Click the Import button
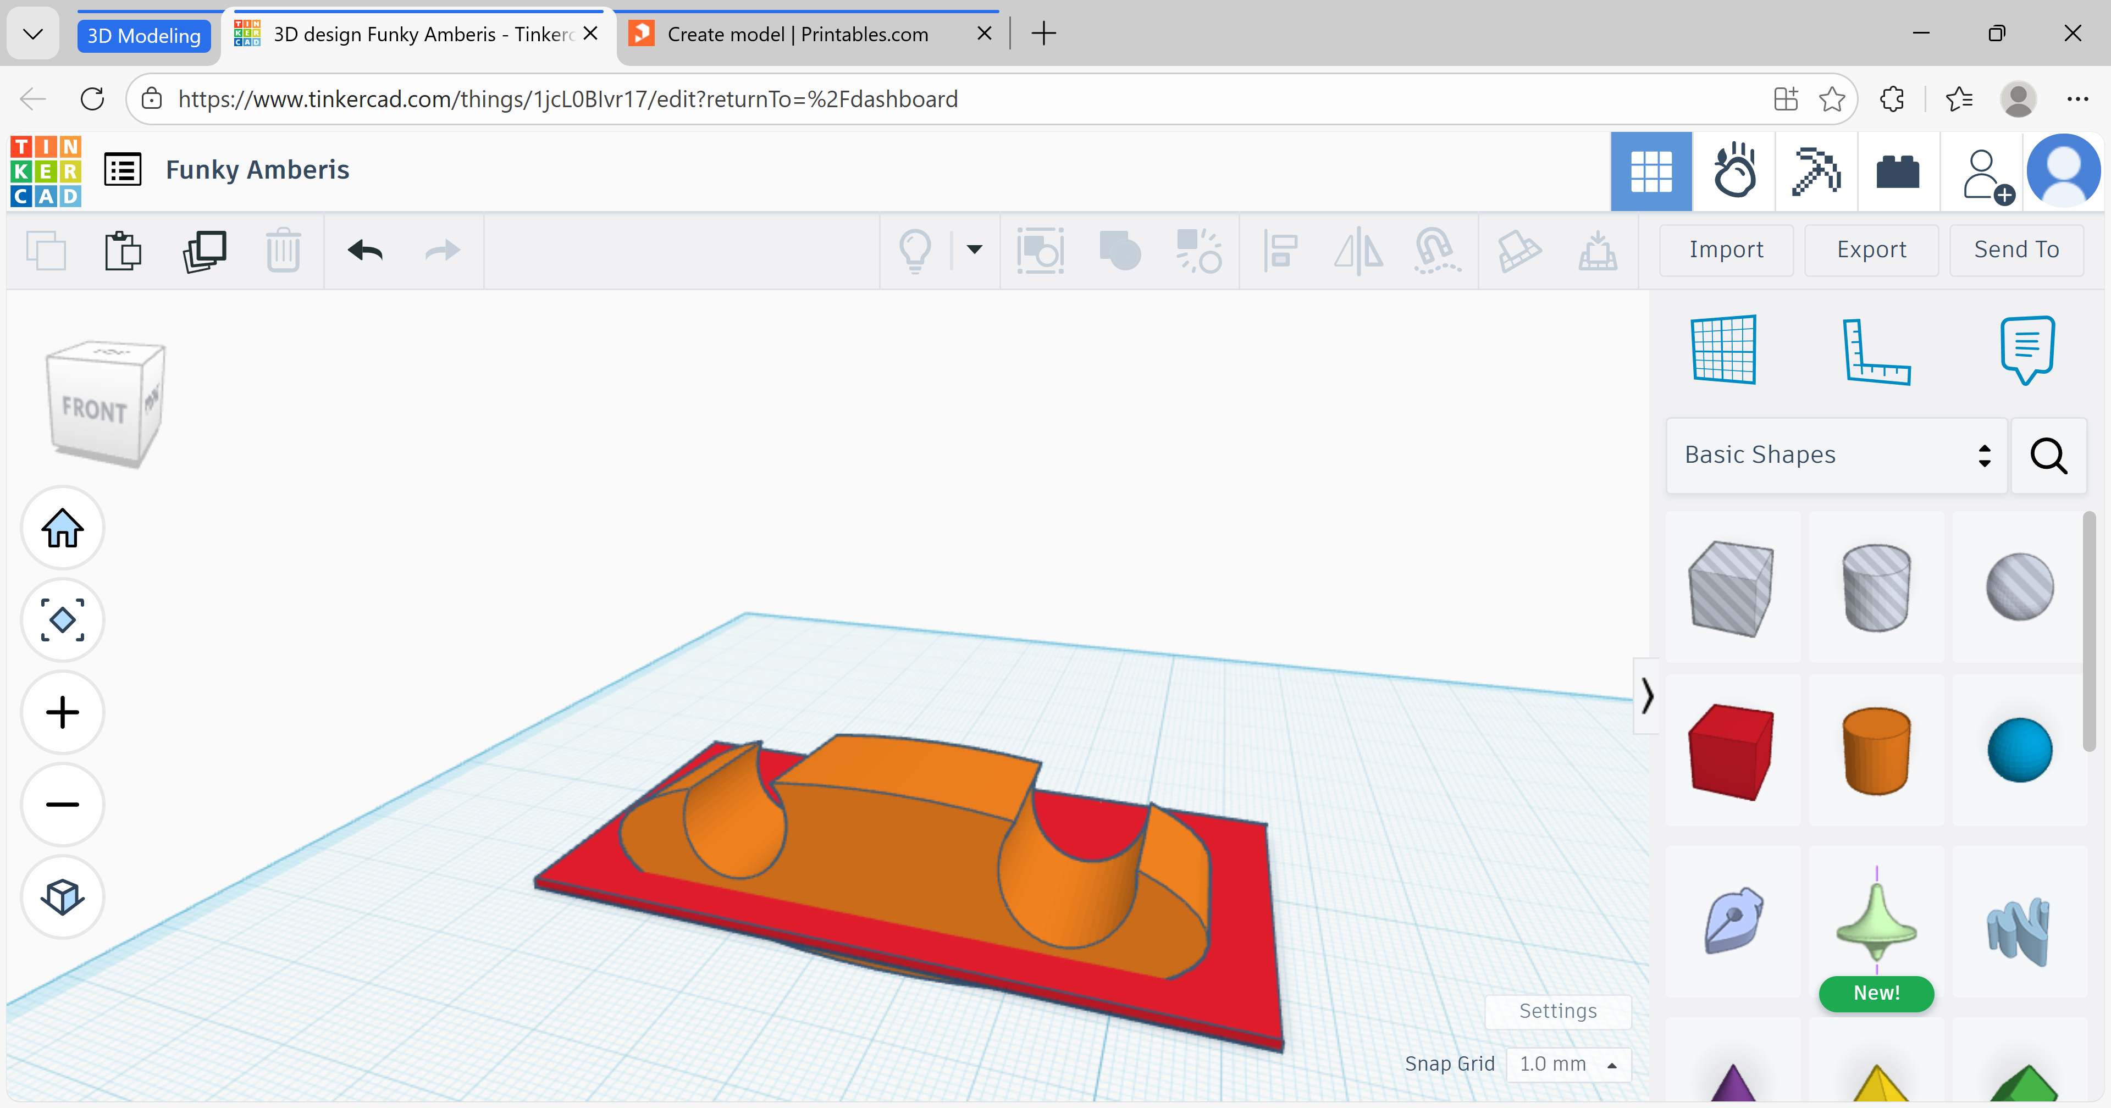Viewport: 2111px width, 1108px height. (1727, 249)
